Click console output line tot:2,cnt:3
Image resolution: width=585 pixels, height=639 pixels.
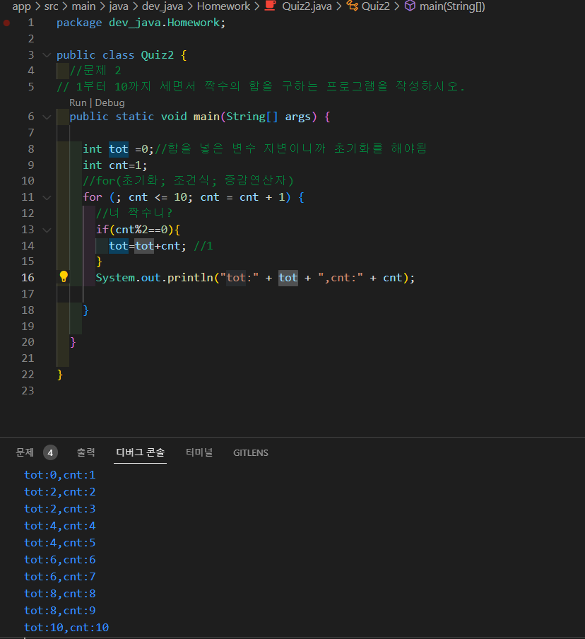59,509
